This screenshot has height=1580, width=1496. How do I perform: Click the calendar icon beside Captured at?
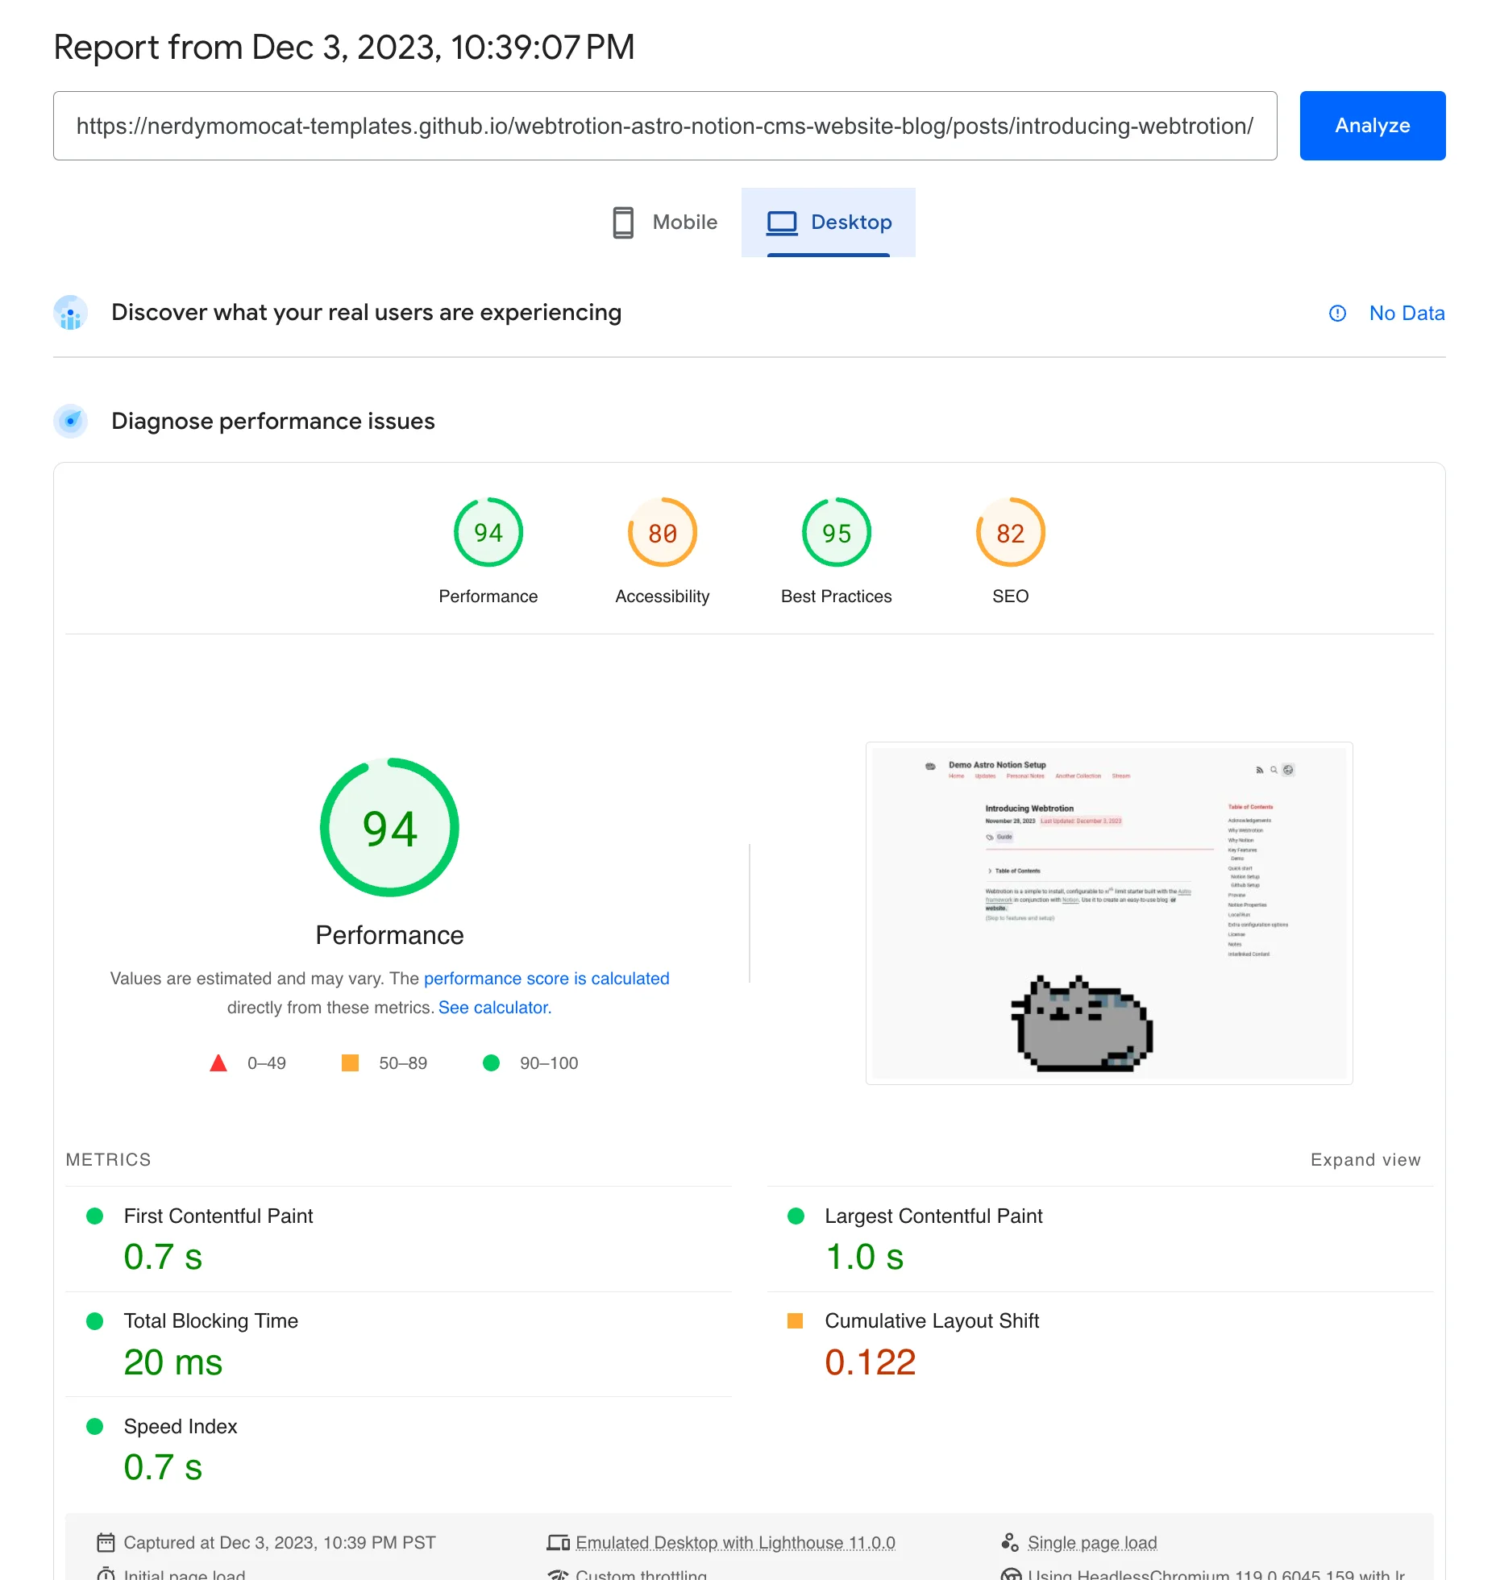point(106,1543)
